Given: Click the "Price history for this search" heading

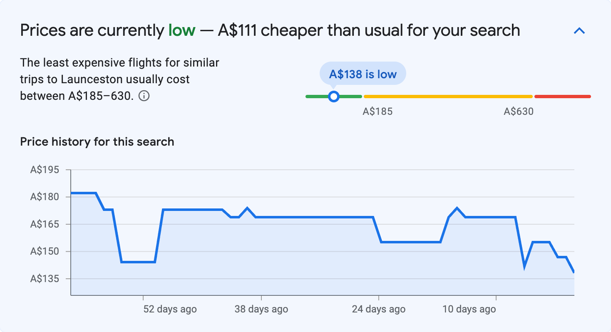Looking at the screenshot, I should point(97,142).
